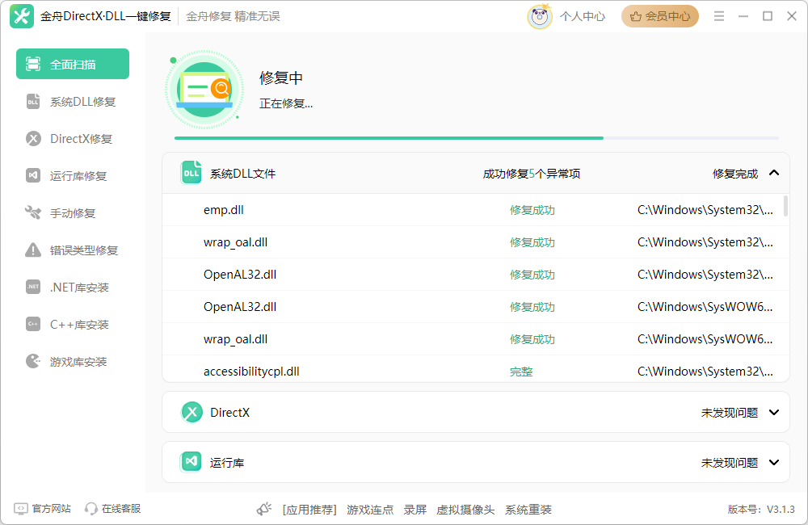Click the scanning laptop illustration

(204, 90)
